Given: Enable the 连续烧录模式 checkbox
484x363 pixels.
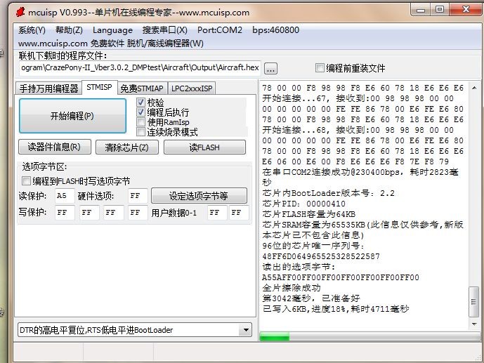Looking at the screenshot, I should coord(140,132).
